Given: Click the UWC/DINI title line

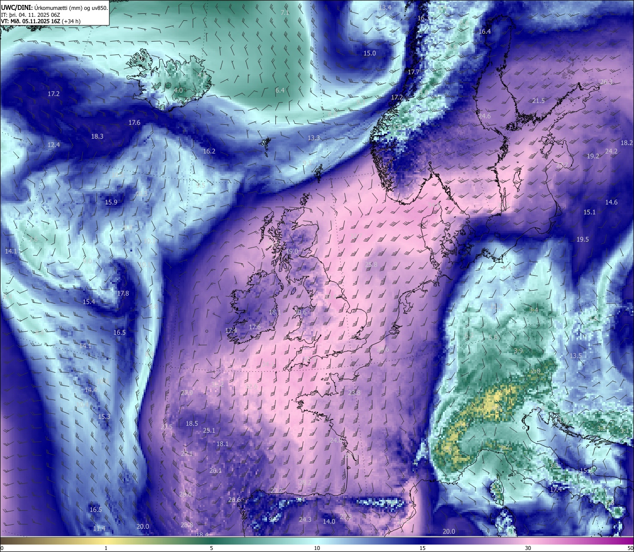Looking at the screenshot, I should tap(54, 7).
